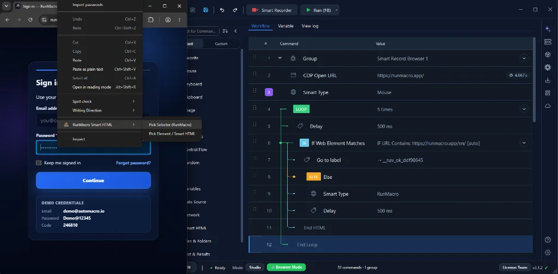Select the purple step 3 breakpoint marker
Screen dimensions: 558x274
[269, 92]
